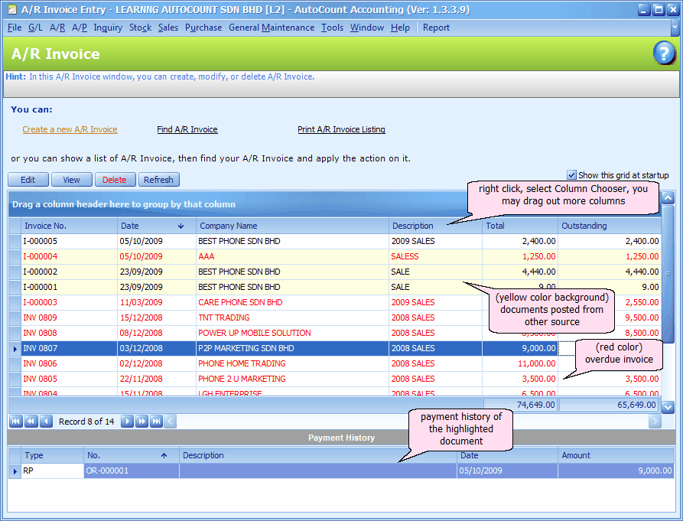
Task: Click No. column sort arrow in Payment History
Action: [164, 456]
